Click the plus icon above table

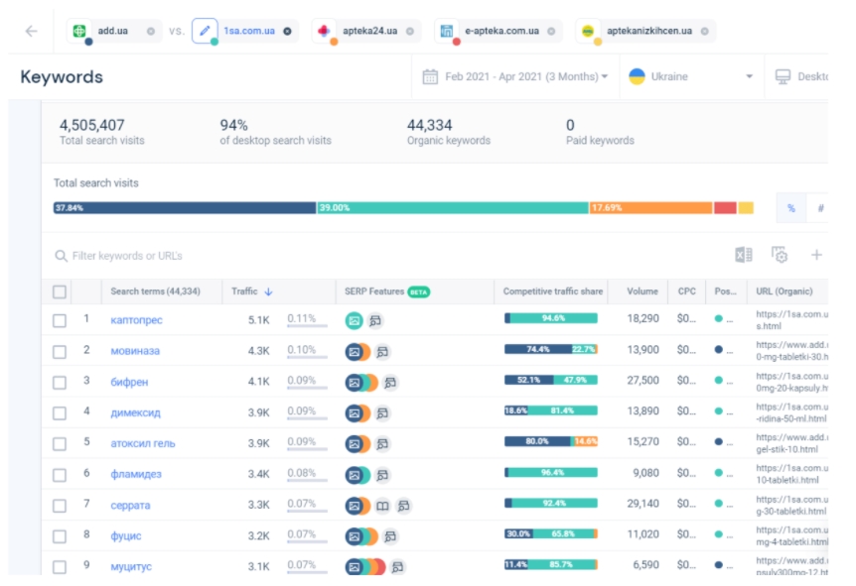pyautogui.click(x=816, y=256)
